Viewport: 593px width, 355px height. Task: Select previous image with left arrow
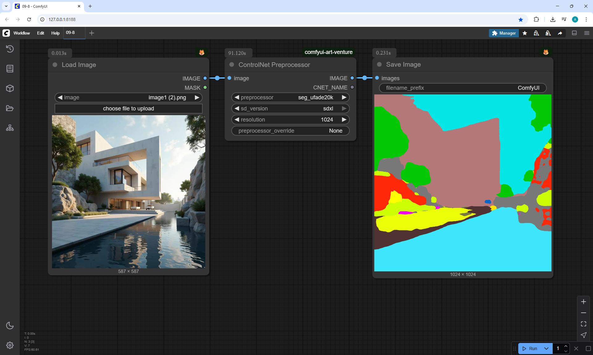coord(60,97)
